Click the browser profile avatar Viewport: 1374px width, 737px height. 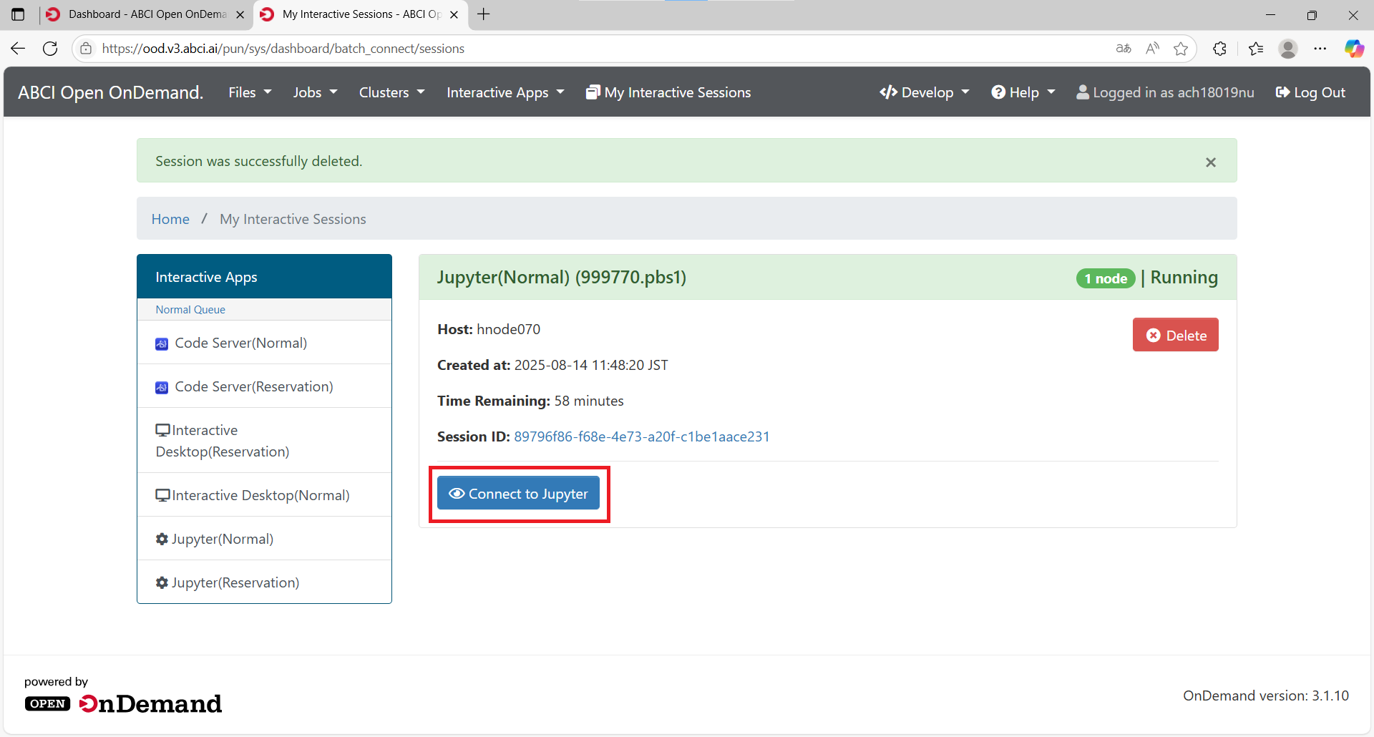pyautogui.click(x=1288, y=49)
